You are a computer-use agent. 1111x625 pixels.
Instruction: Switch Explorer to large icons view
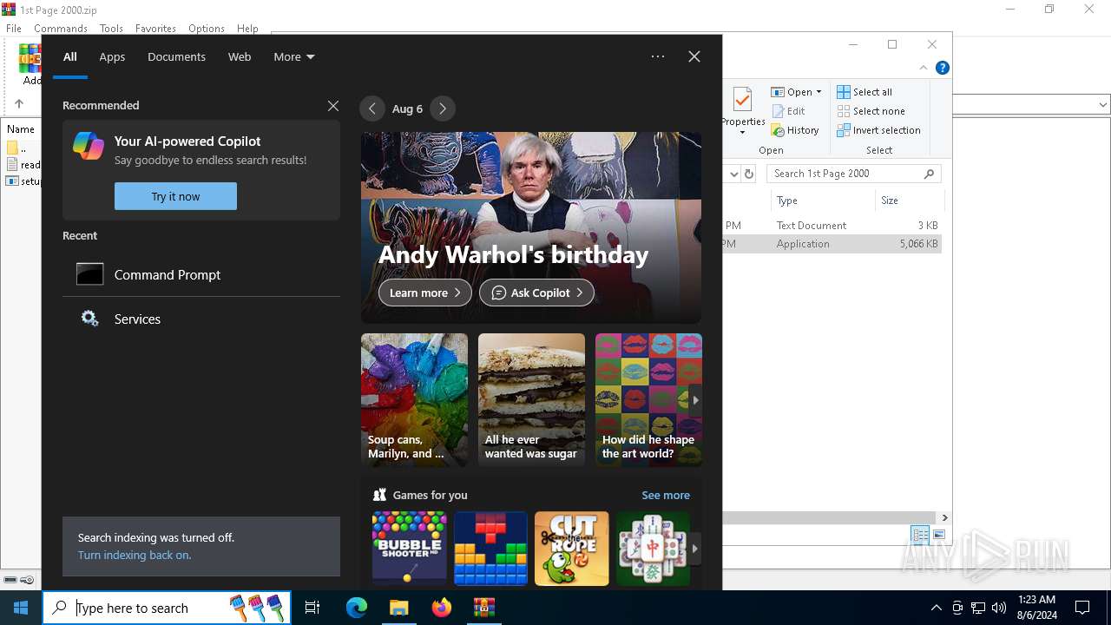[x=939, y=535]
